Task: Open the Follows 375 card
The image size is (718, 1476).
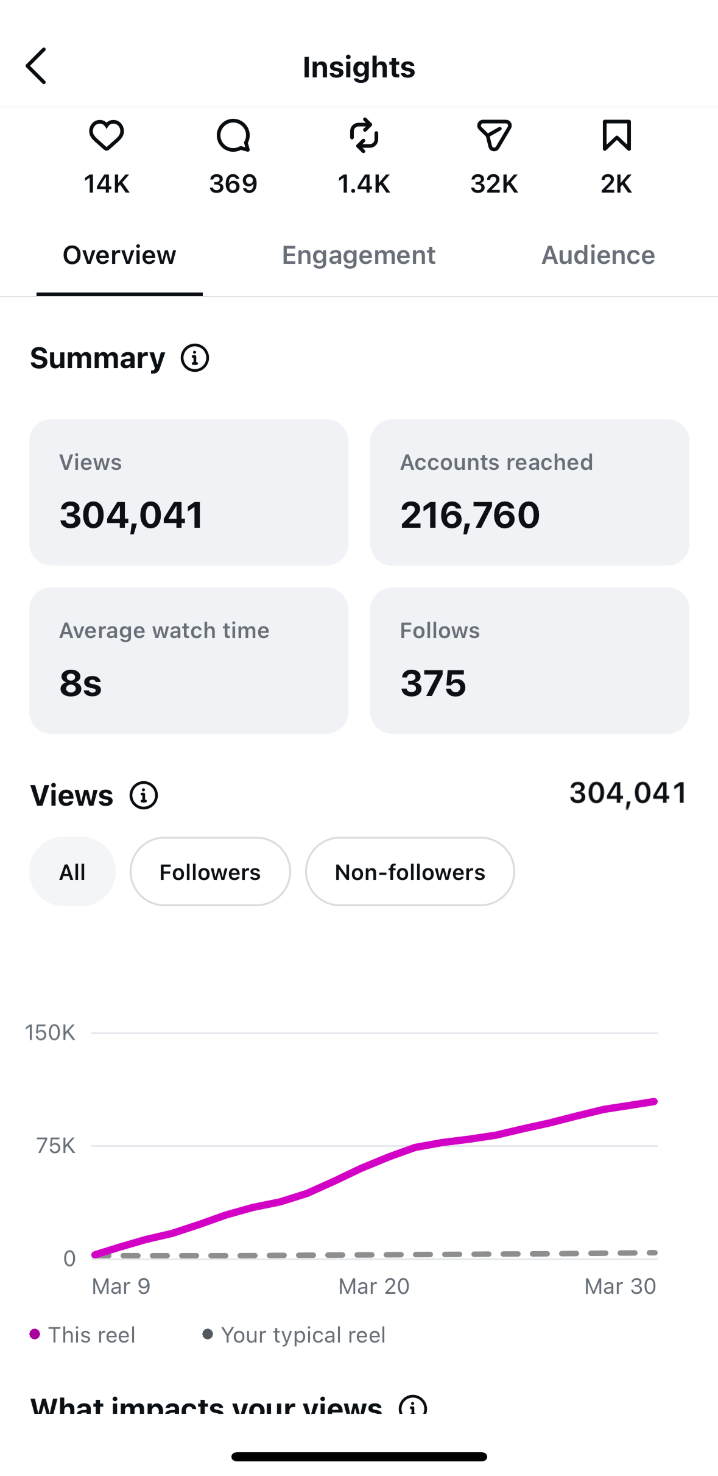Action: pos(530,661)
